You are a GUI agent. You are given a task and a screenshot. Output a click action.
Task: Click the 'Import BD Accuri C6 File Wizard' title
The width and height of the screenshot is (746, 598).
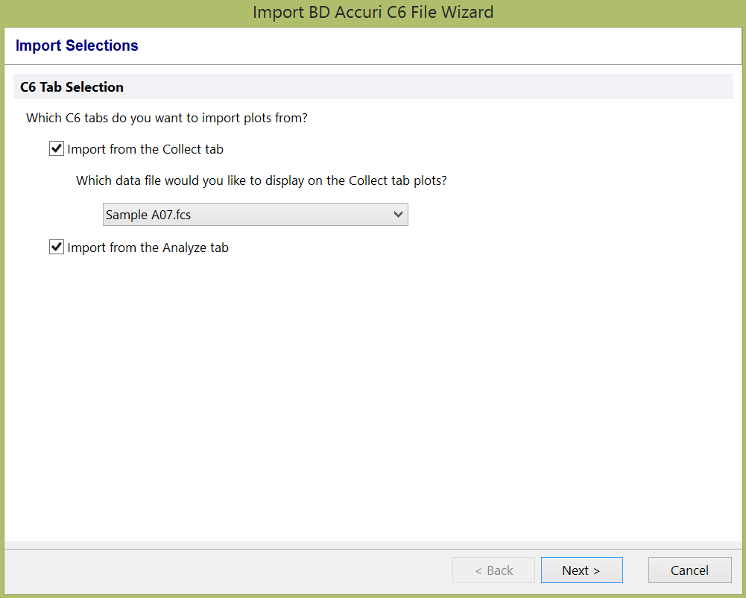373,13
